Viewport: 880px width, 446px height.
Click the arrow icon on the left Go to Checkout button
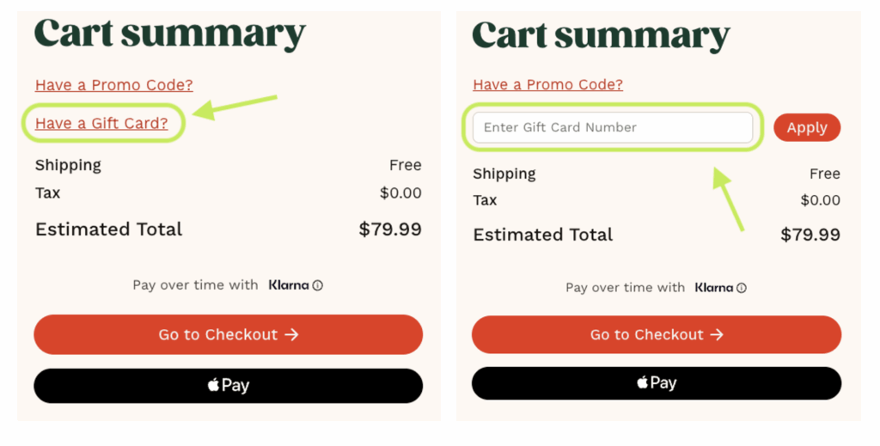point(291,334)
